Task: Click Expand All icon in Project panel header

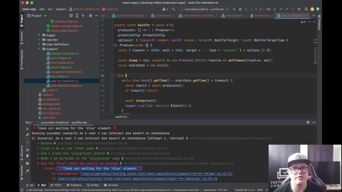Action: (x=77, y=15)
